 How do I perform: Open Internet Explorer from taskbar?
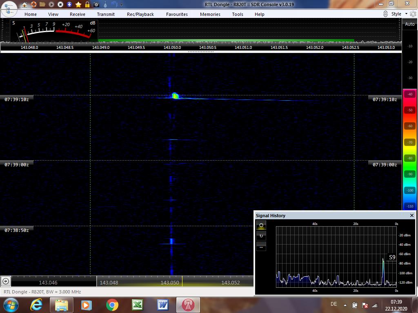tap(36, 305)
